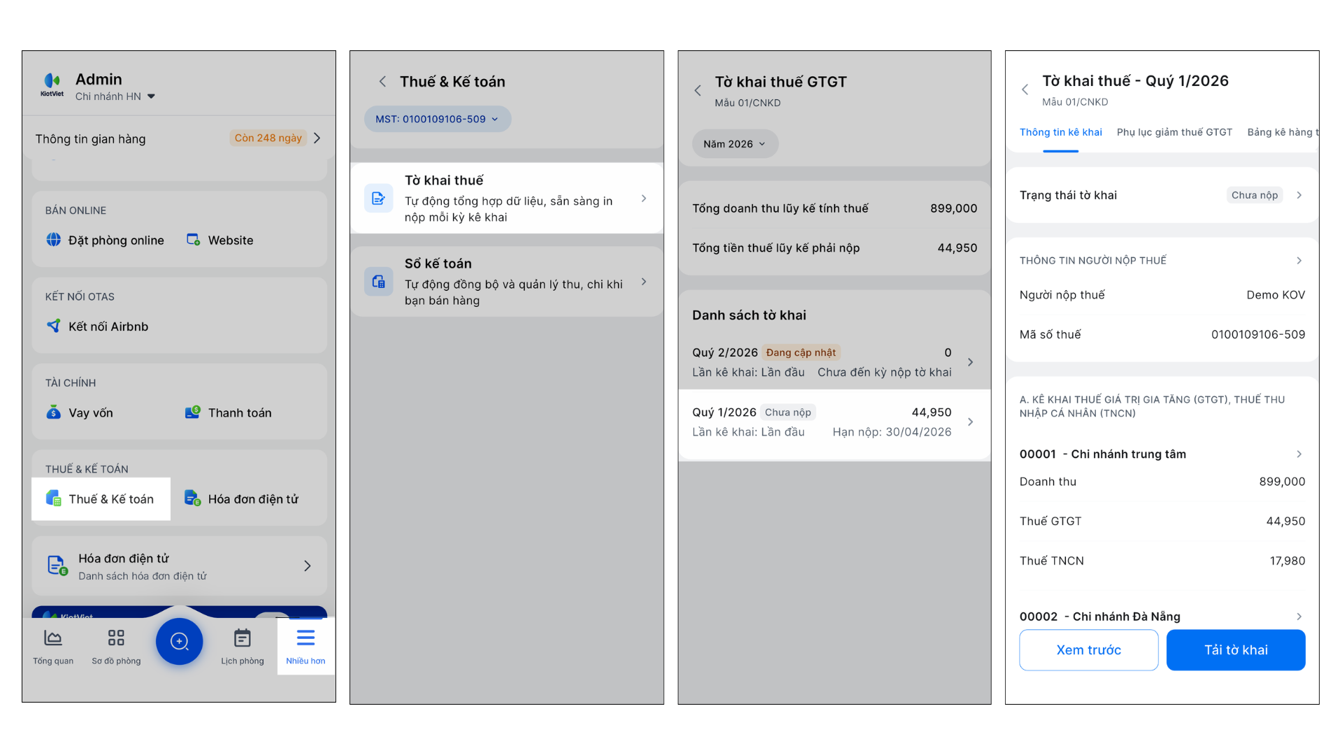Open the Tổng quan chart icon
This screenshot has width=1342, height=755.
[x=53, y=638]
